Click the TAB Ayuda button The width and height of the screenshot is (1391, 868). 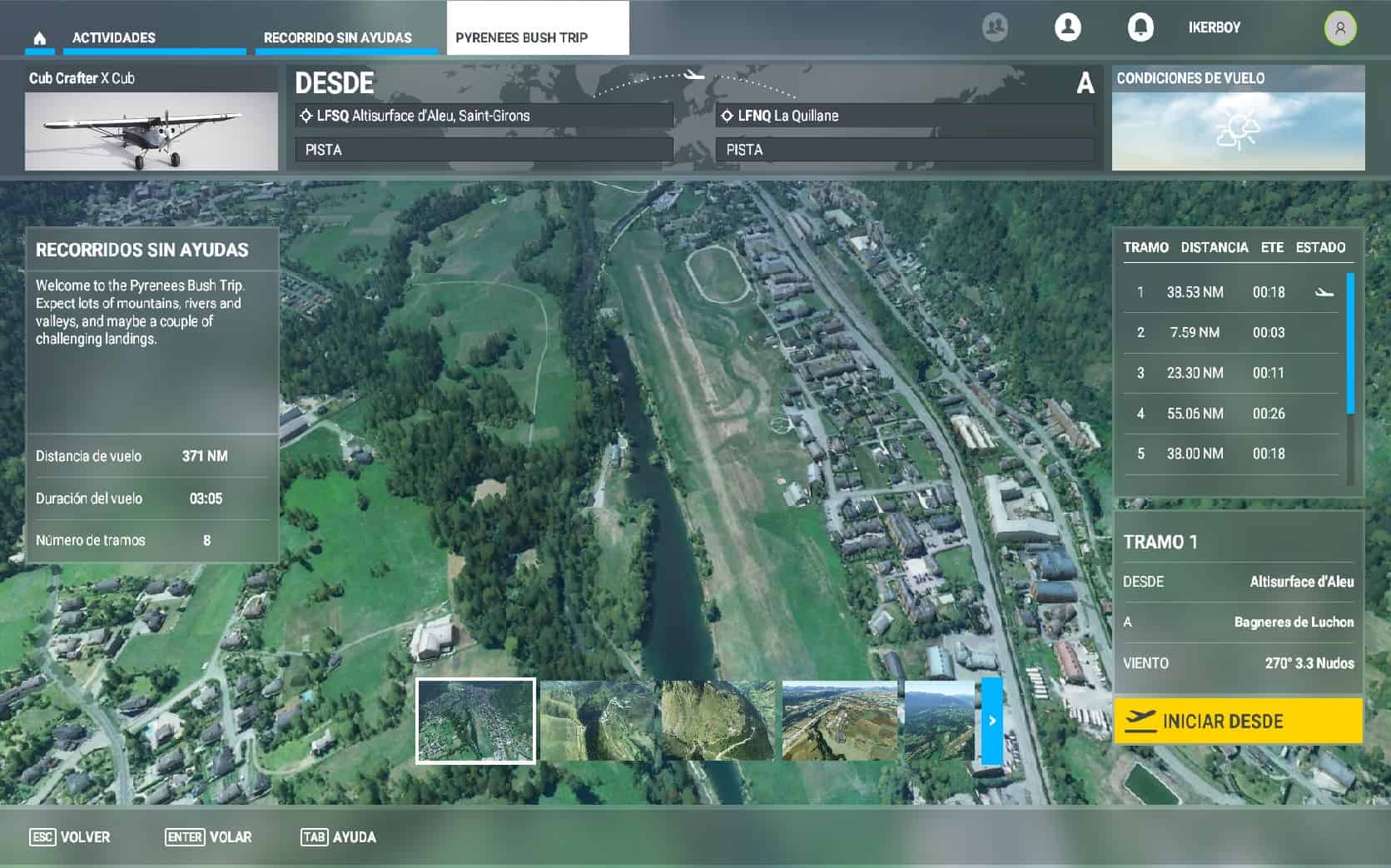coord(338,837)
